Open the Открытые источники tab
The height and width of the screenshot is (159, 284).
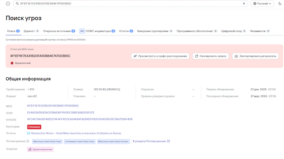point(59,31)
